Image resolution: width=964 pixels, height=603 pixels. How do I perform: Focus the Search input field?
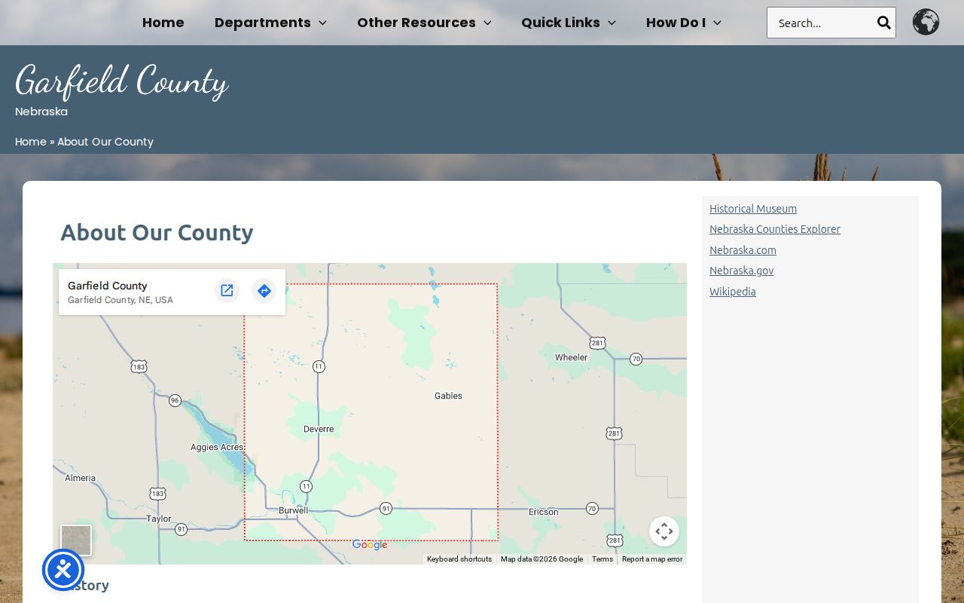pyautogui.click(x=822, y=23)
